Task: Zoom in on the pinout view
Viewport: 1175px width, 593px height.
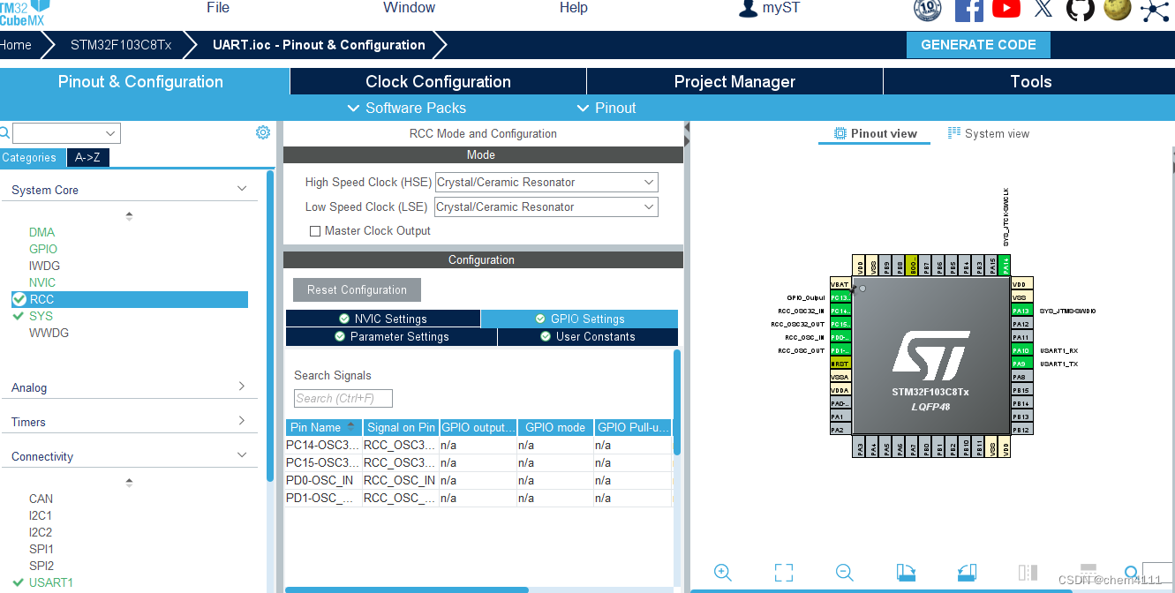Action: [722, 572]
